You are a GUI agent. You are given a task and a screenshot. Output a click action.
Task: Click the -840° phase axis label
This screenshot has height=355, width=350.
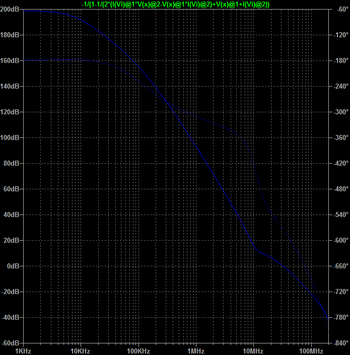341,343
